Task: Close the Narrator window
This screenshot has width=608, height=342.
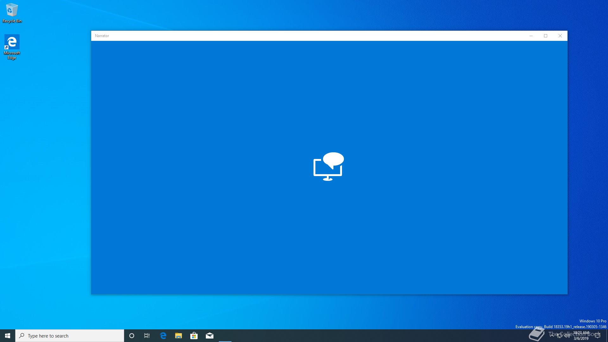Action: 560,36
